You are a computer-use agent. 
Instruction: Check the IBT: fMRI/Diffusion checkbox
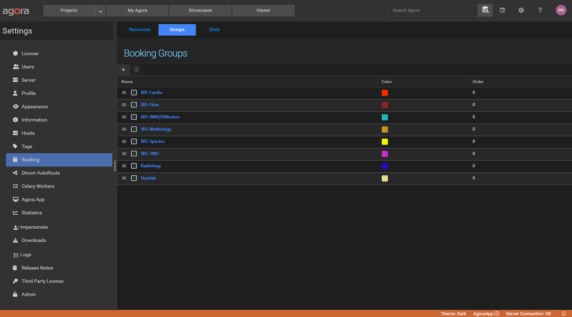coord(134,117)
